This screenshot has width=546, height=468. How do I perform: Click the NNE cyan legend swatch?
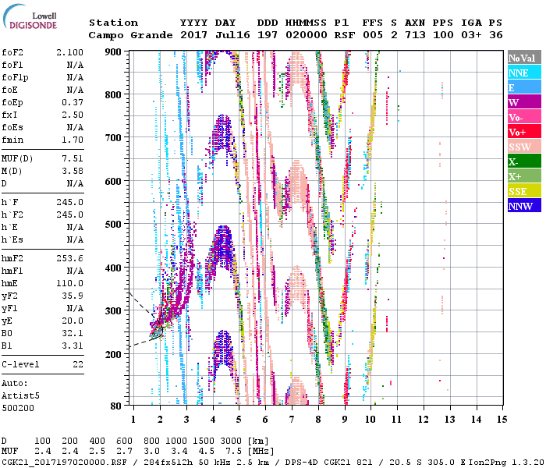(524, 73)
